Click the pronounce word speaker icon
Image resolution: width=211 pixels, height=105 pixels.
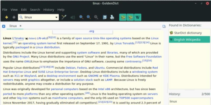coord(73,18)
